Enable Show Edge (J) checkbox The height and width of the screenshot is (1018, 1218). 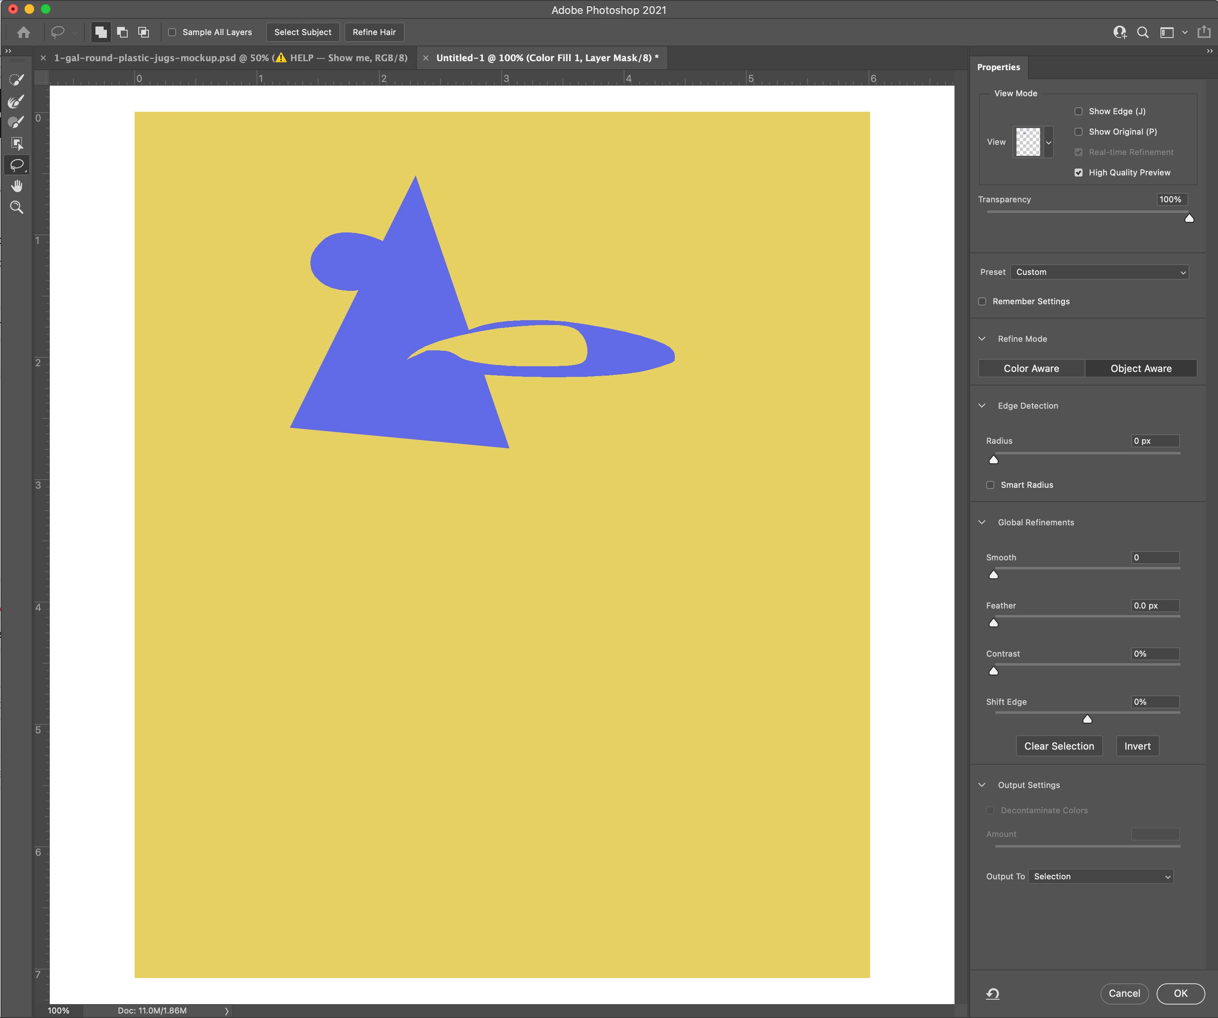pyautogui.click(x=1078, y=111)
